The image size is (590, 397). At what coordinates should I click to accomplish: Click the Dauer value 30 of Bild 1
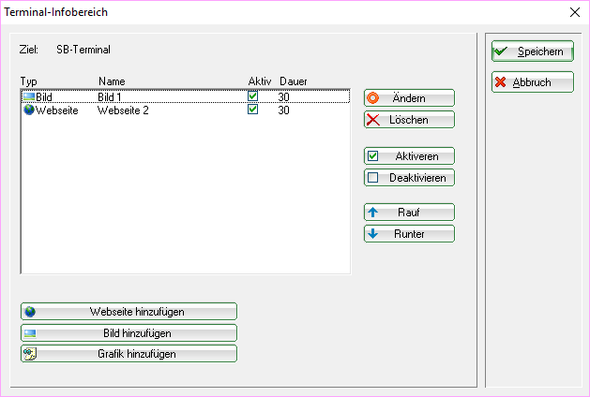(x=283, y=96)
